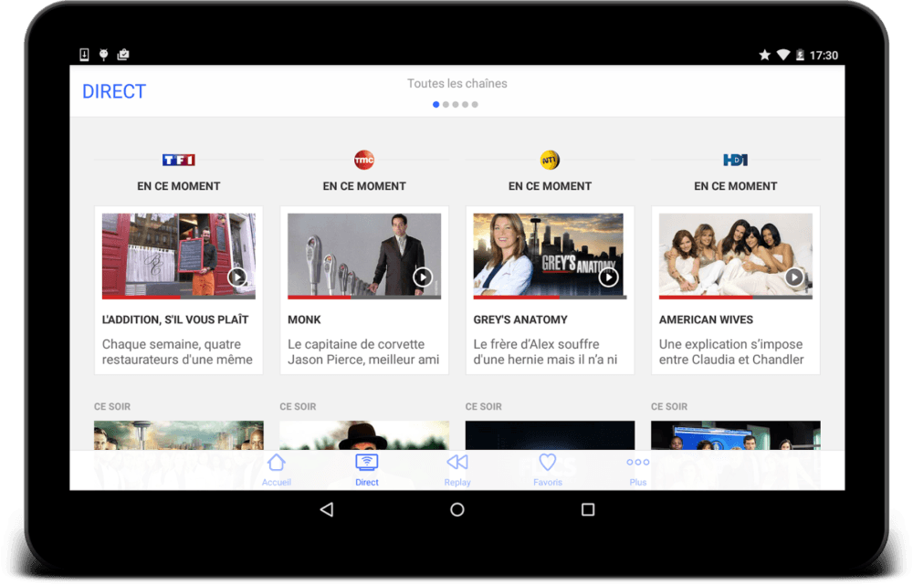Click the Toutes les chaînes header
The width and height of the screenshot is (913, 585).
[456, 84]
